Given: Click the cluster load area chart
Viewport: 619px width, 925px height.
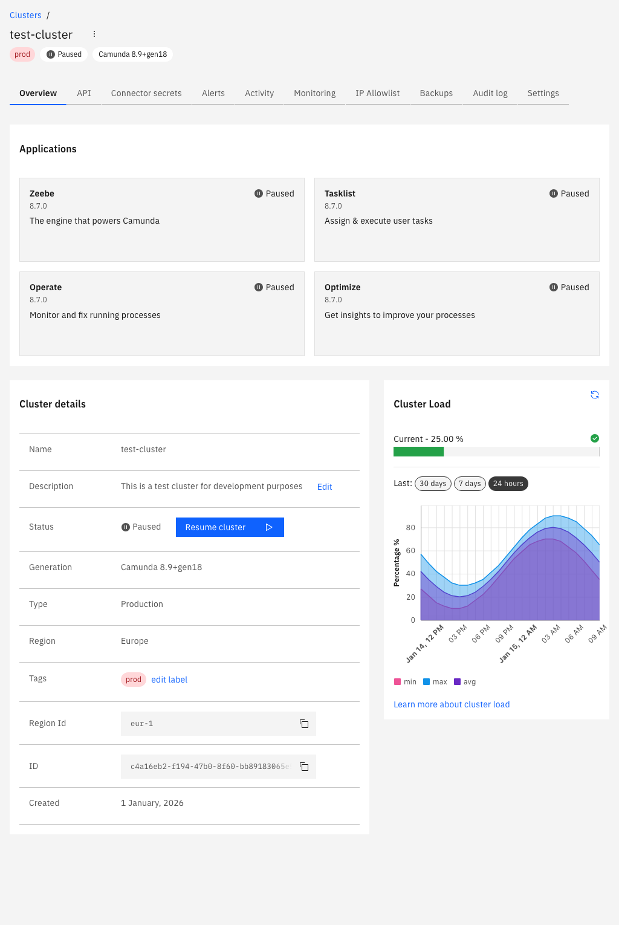Looking at the screenshot, I should coord(510,563).
